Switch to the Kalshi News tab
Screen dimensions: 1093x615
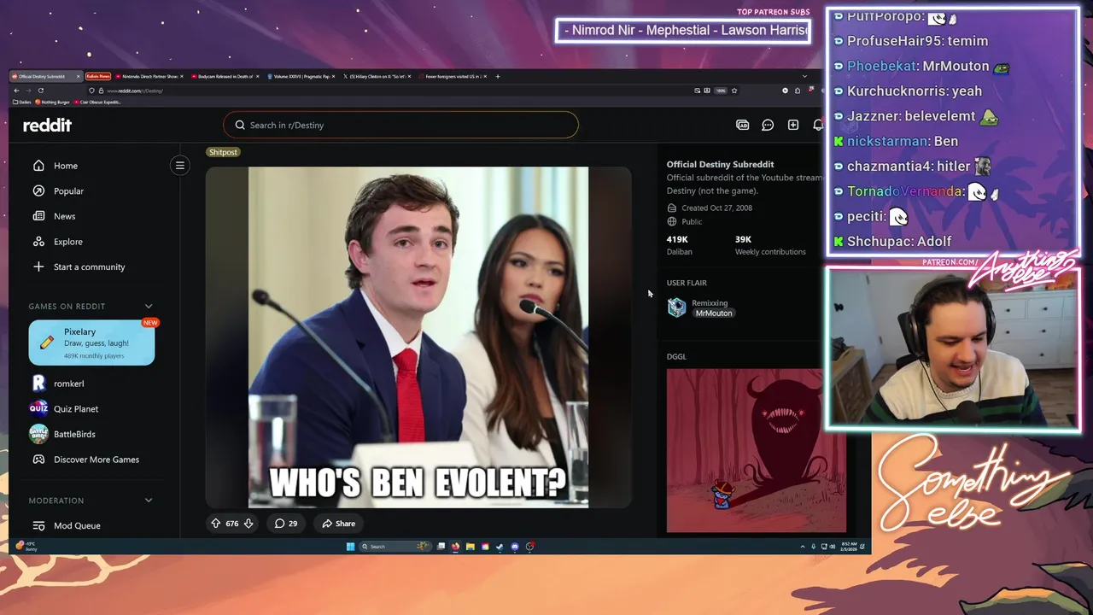click(98, 76)
